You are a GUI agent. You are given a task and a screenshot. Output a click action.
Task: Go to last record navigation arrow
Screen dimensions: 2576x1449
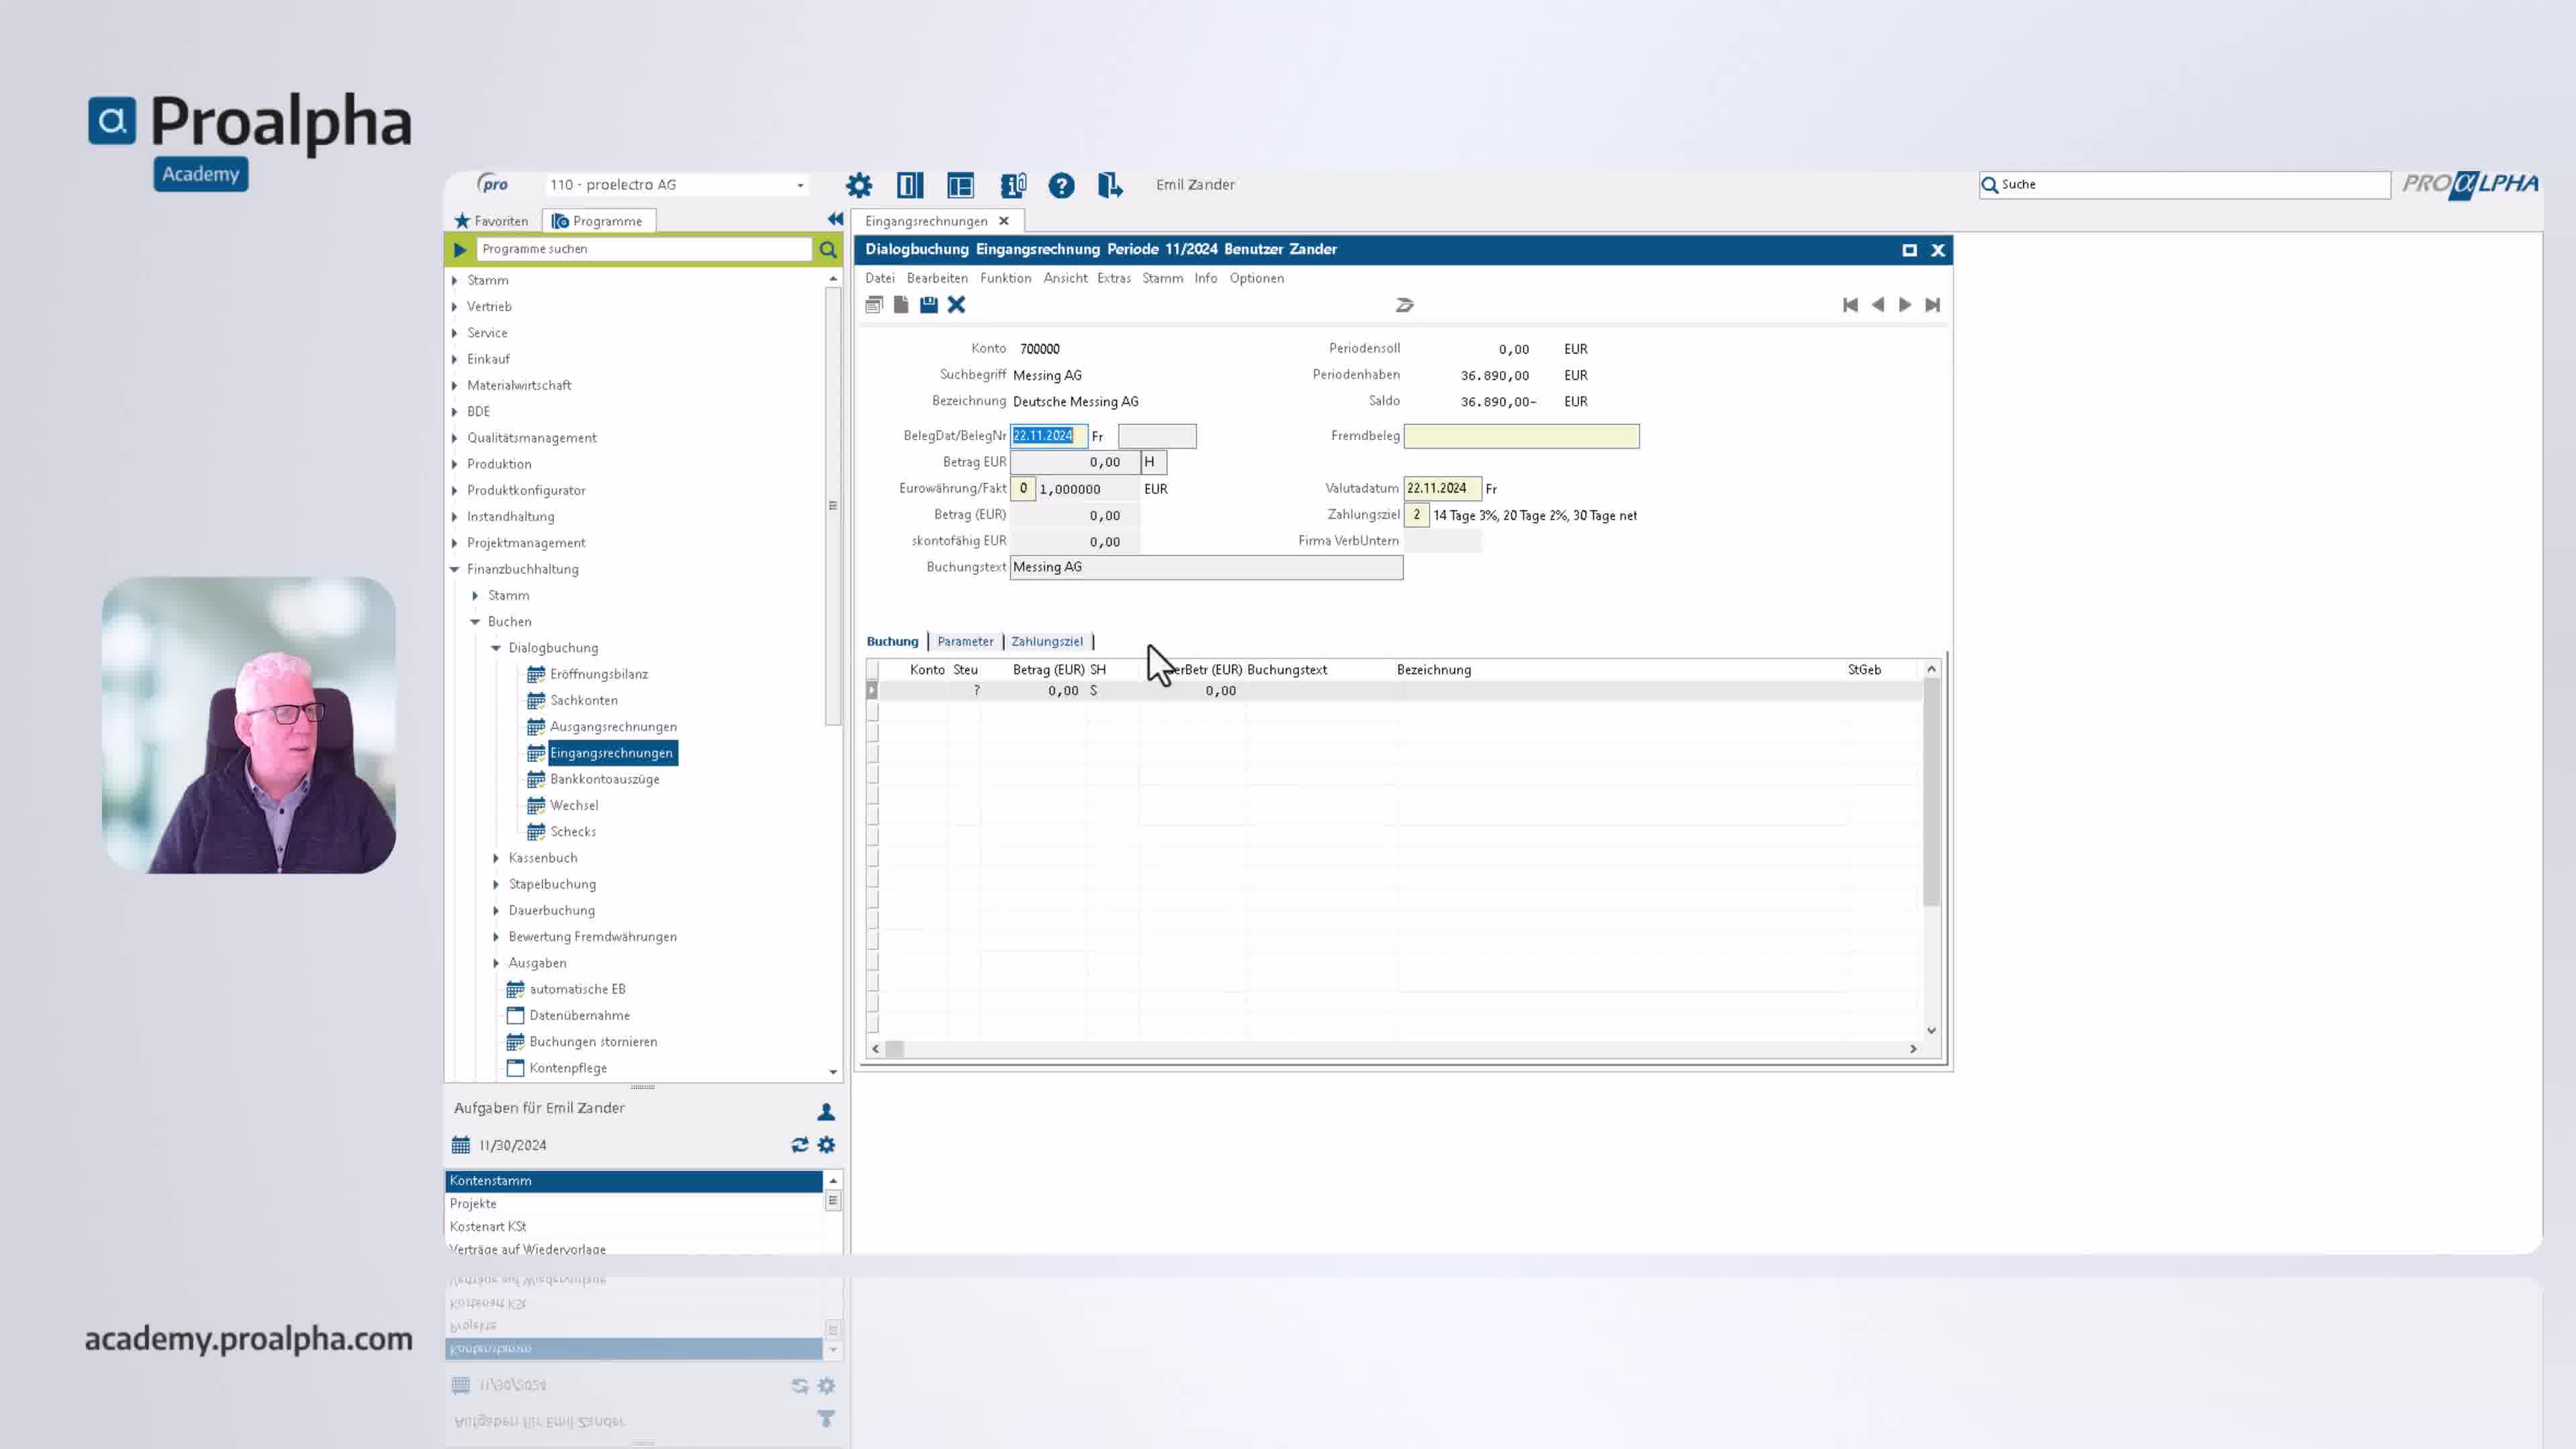pos(1932,305)
